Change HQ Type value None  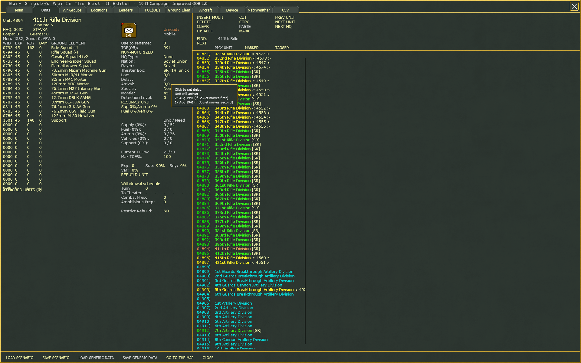pyautogui.click(x=169, y=57)
